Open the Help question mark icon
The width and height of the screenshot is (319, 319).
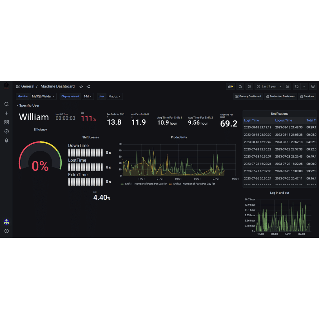(7, 231)
